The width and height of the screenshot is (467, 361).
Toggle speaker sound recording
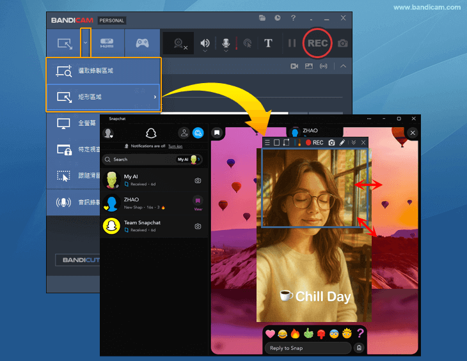pyautogui.click(x=205, y=43)
